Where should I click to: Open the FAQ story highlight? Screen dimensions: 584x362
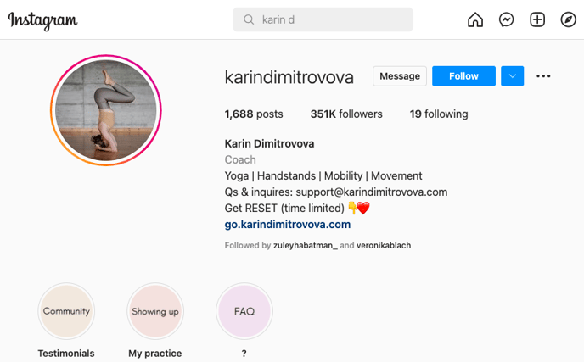pyautogui.click(x=244, y=311)
